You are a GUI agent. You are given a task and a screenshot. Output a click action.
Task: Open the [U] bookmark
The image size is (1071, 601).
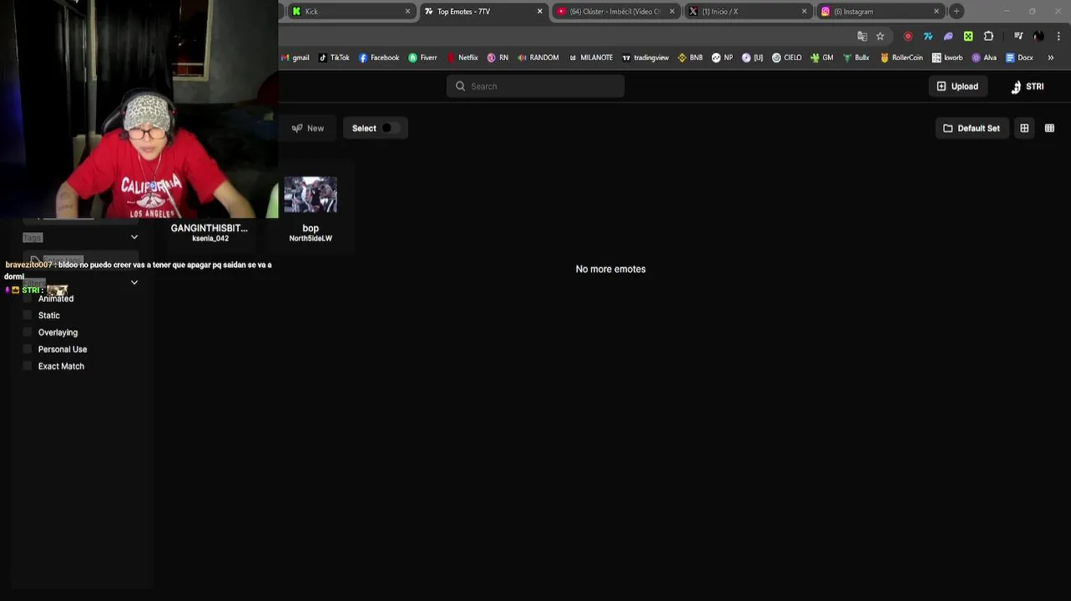[752, 58]
